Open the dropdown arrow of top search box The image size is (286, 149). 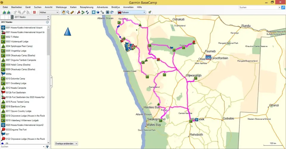coord(279,7)
